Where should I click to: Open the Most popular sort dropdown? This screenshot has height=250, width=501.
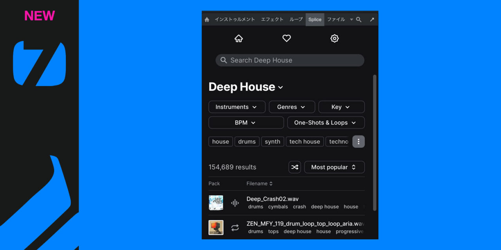(x=334, y=167)
